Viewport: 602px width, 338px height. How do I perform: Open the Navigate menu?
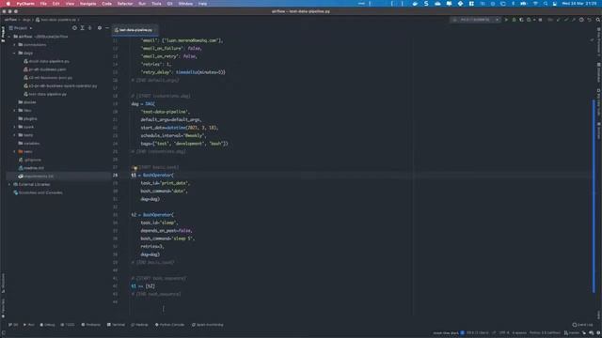tap(87, 4)
